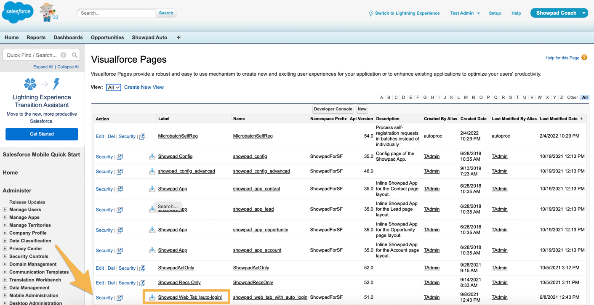Click the Help for this Page question icon
This screenshot has height=305, width=594.
[x=584, y=58]
